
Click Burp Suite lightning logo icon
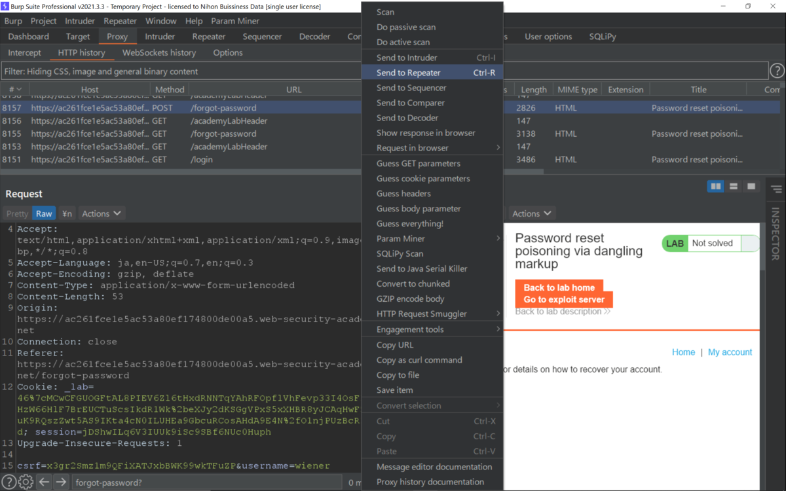coord(6,7)
